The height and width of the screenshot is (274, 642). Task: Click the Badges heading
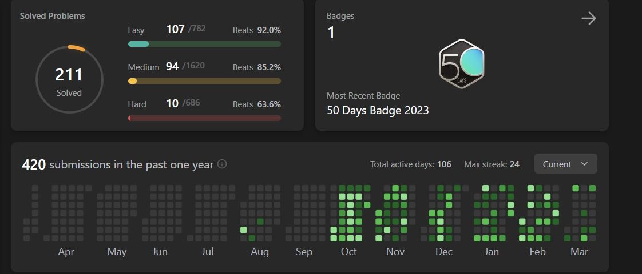[x=340, y=16]
